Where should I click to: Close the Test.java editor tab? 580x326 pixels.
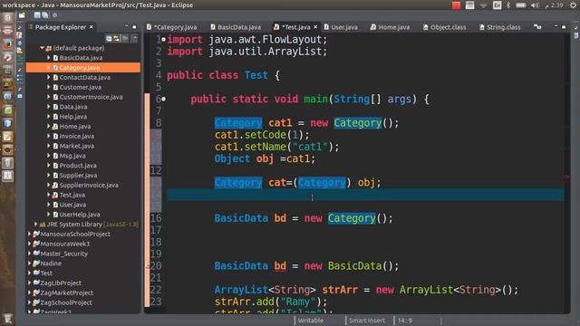point(315,27)
